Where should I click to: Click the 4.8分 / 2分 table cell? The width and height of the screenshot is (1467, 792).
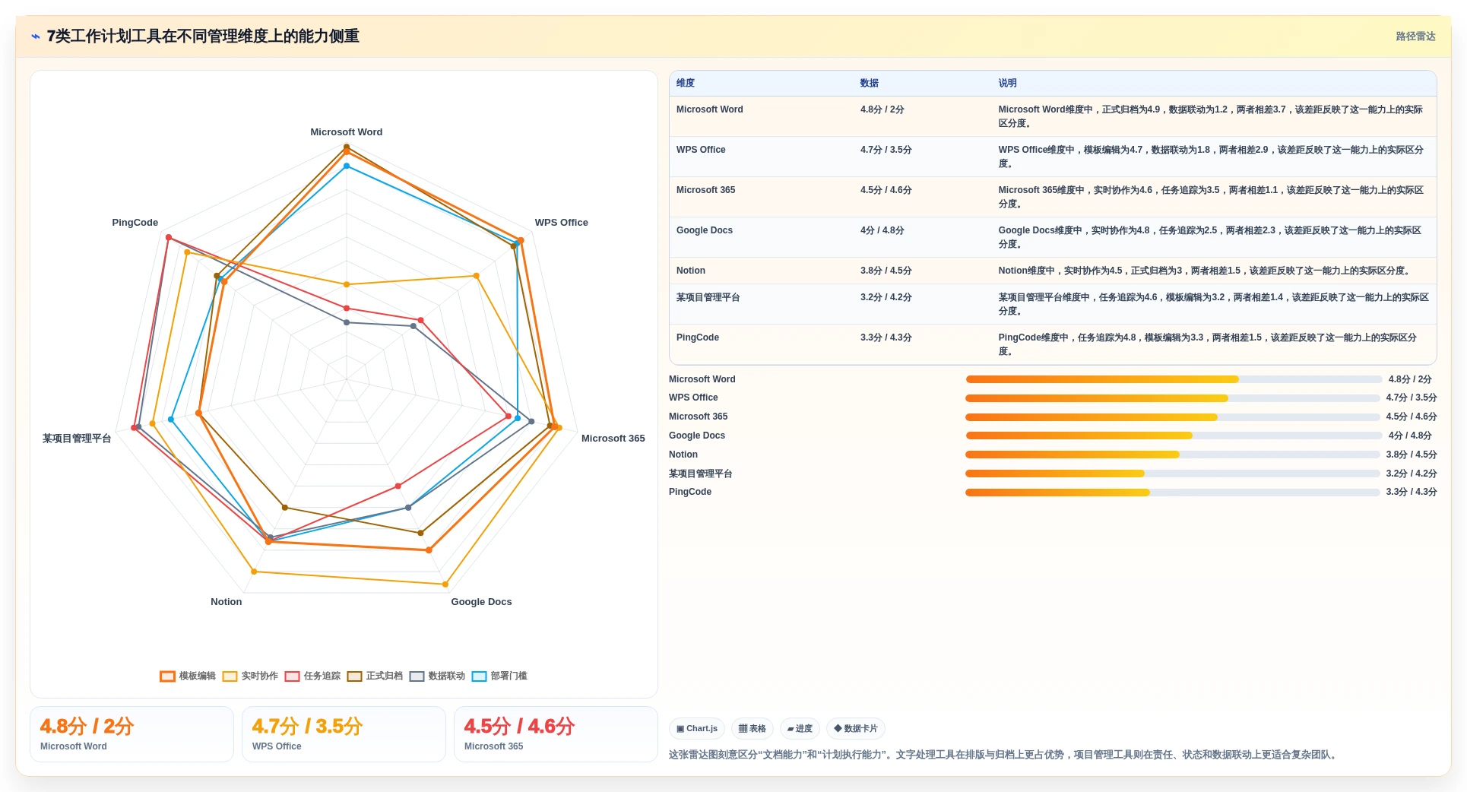(882, 109)
